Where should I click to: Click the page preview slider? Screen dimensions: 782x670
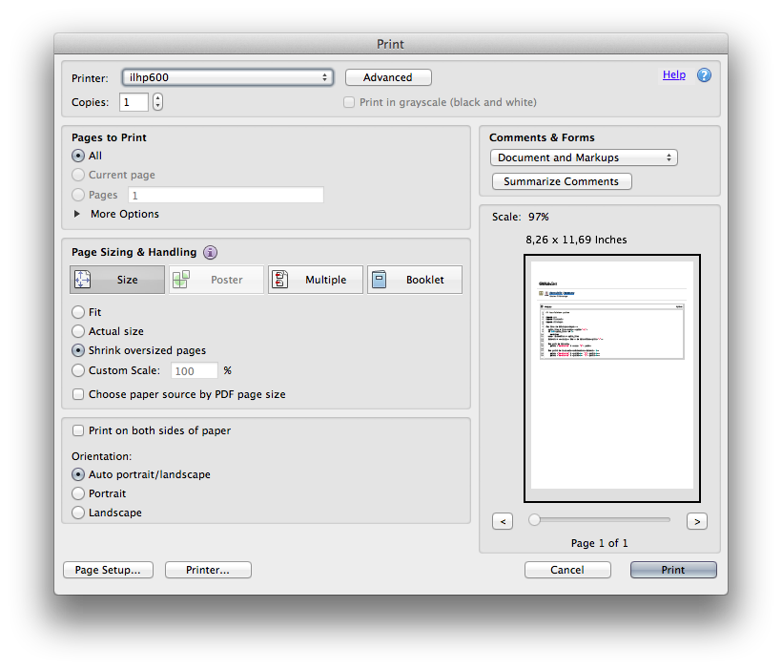(601, 520)
